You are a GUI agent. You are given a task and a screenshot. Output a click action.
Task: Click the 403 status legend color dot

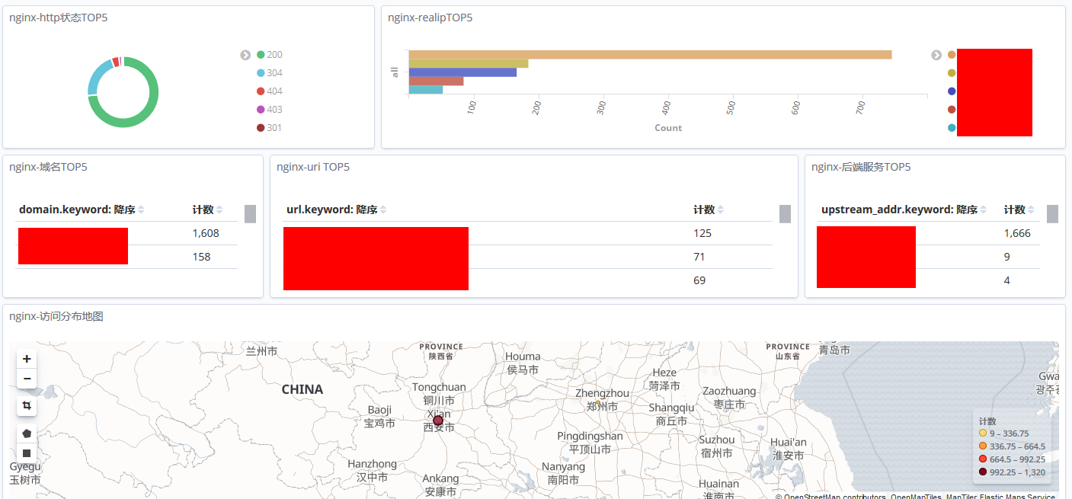click(261, 110)
